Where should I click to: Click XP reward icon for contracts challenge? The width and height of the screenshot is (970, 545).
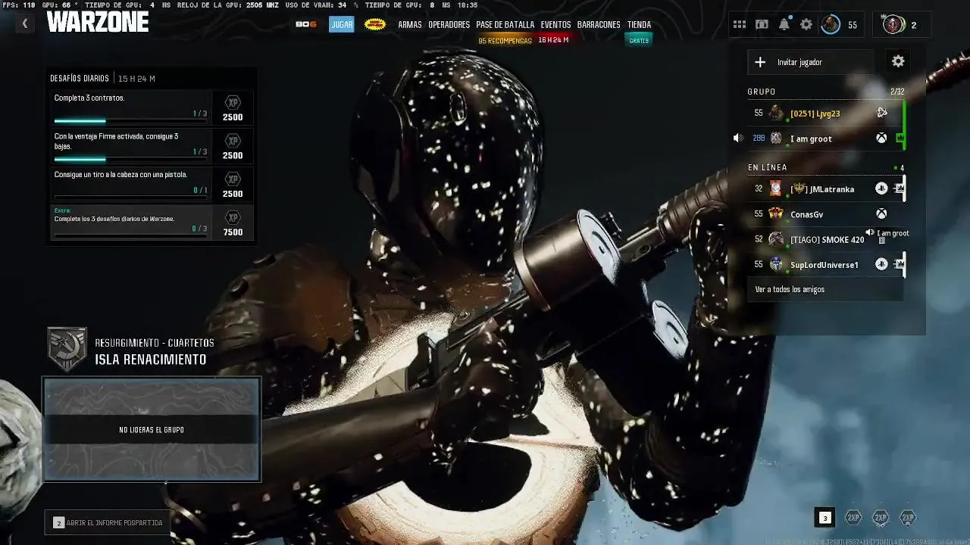point(233,103)
